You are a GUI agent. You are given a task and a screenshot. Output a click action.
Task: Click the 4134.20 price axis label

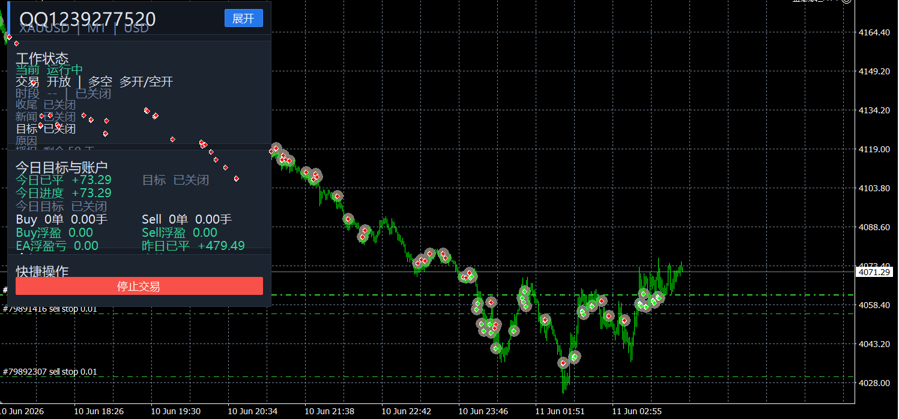875,110
